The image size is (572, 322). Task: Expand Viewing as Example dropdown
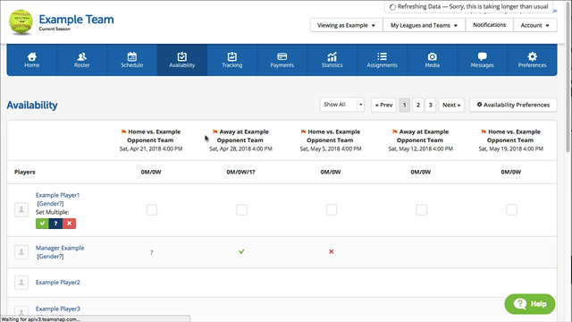click(x=346, y=25)
